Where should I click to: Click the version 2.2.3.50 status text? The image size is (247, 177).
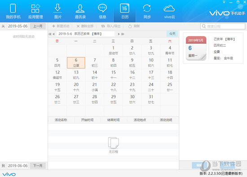[x=221, y=173]
